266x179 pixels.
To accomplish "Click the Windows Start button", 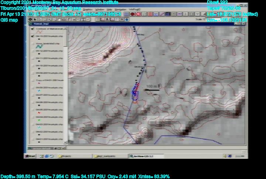I will click(30, 156).
